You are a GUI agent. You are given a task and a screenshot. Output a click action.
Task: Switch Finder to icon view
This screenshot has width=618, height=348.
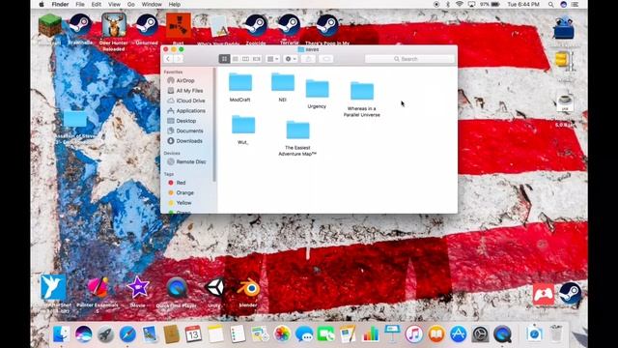[224, 59]
